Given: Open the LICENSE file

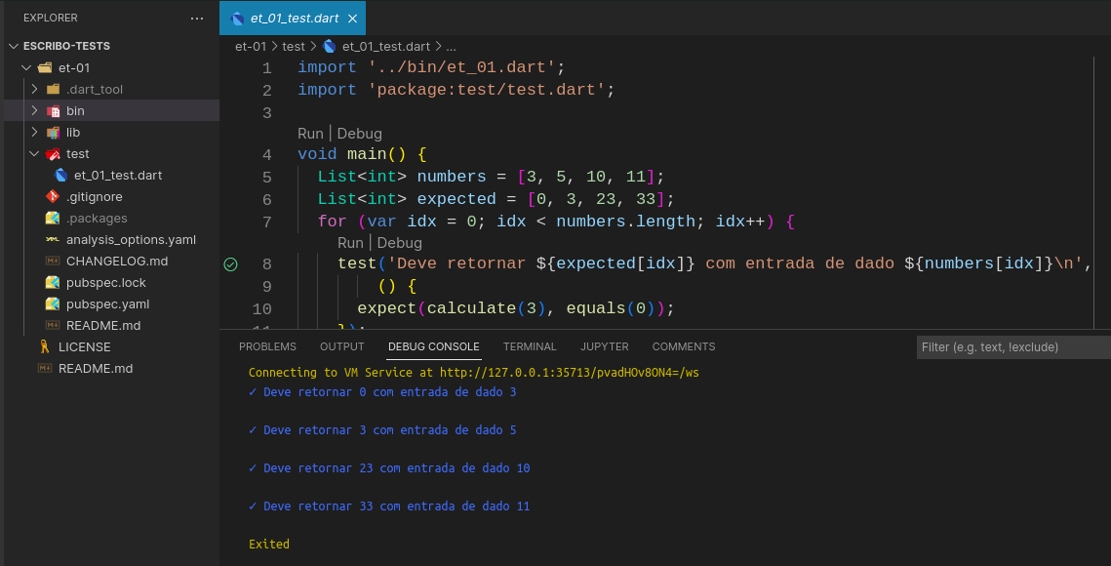Looking at the screenshot, I should point(84,346).
